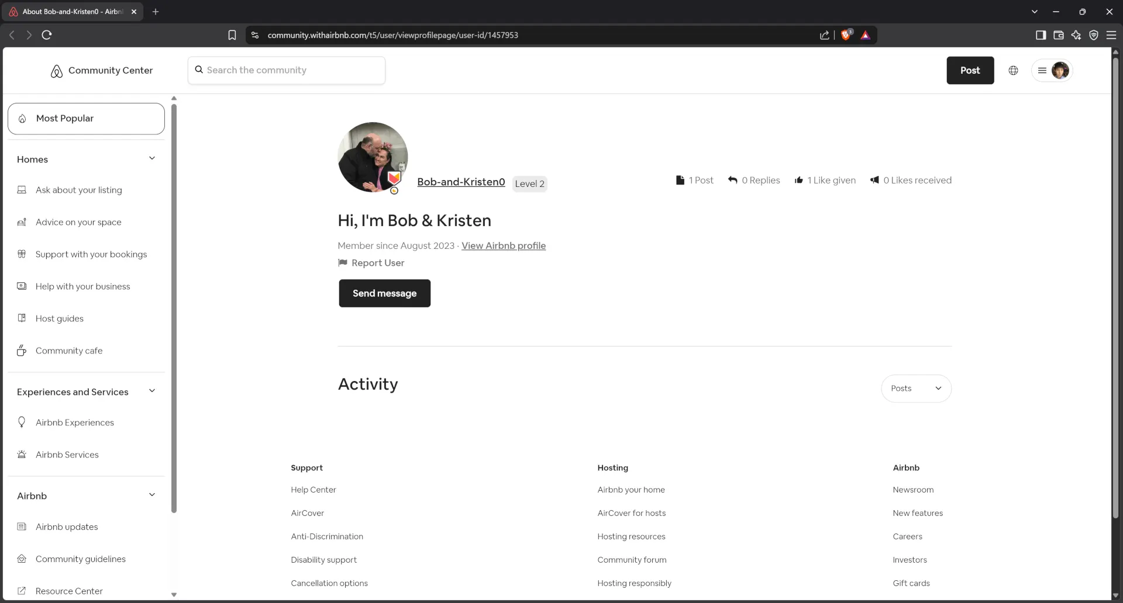Select the Most Popular menu item
The height and width of the screenshot is (603, 1123).
tap(86, 119)
